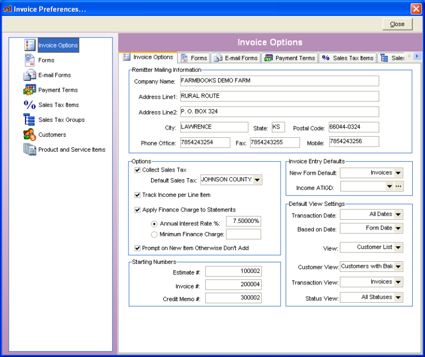Click the State field containing KS
This screenshot has height=357, width=425.
pos(278,127)
